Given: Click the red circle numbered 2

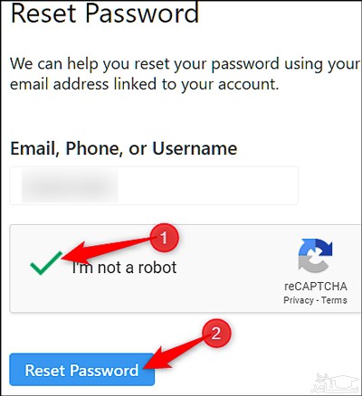Looking at the screenshot, I should [216, 334].
